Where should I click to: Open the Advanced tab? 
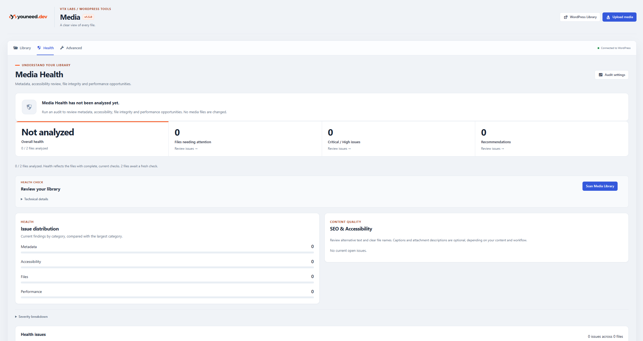click(71, 48)
